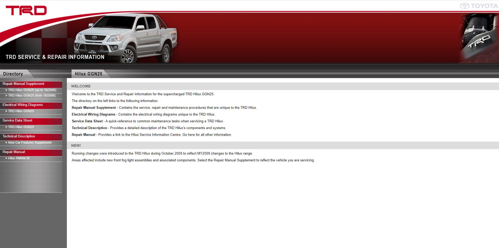Click bold Service Data Sheet in welcome text
This screenshot has width=499, height=248.
click(x=87, y=121)
